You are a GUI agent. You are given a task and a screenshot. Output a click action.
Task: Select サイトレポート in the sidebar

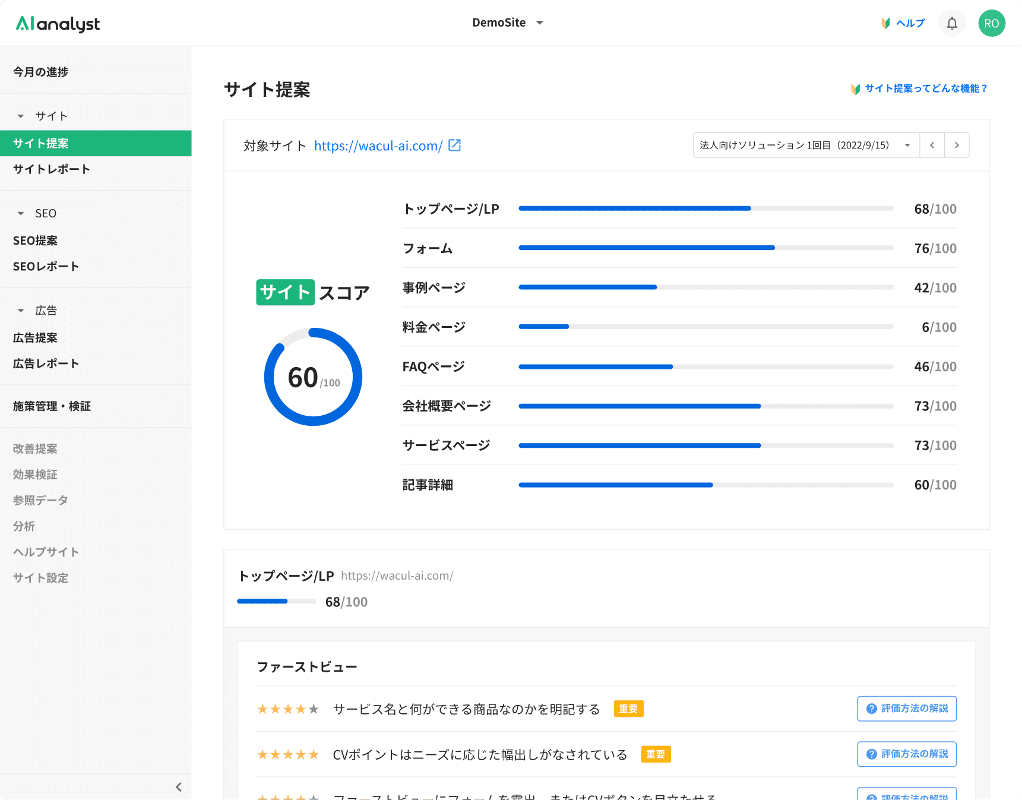52,169
